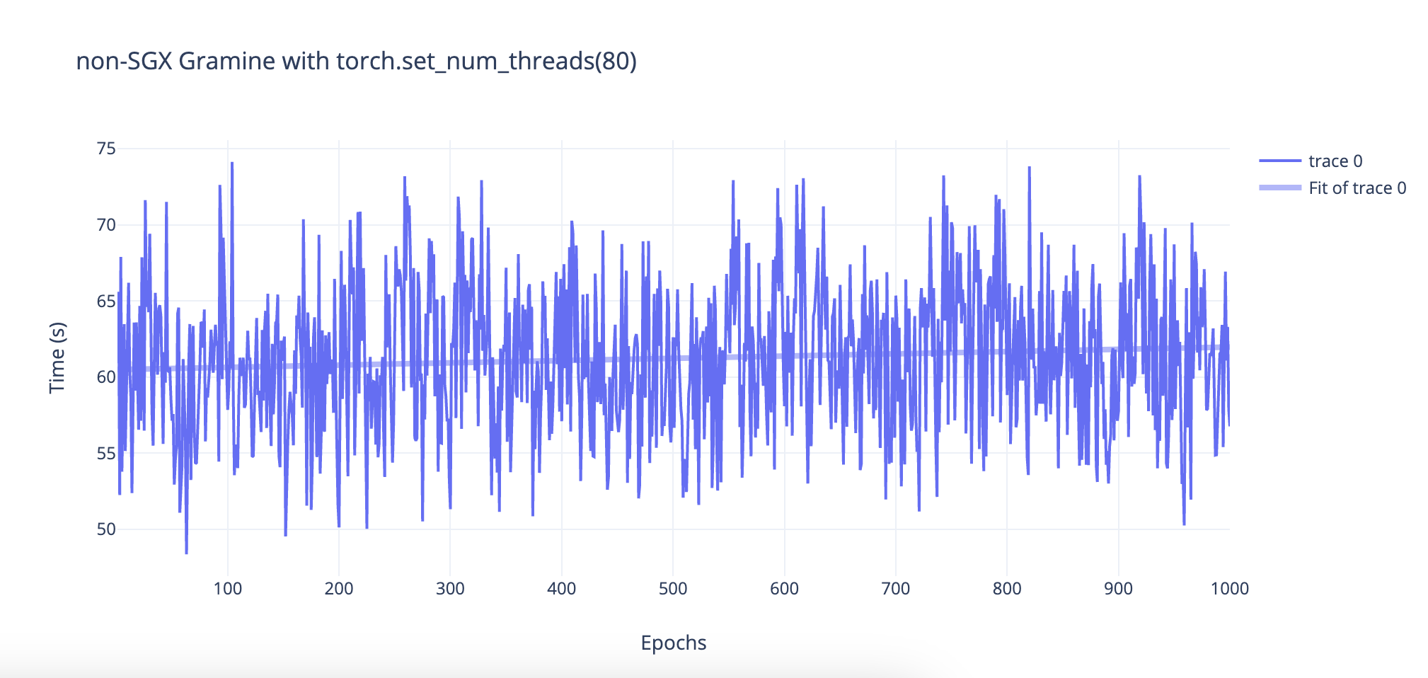Click the chart title text
Screen dimensions: 1428x678
pos(357,61)
